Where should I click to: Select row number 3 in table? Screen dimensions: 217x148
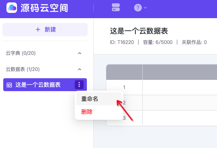[124, 118]
